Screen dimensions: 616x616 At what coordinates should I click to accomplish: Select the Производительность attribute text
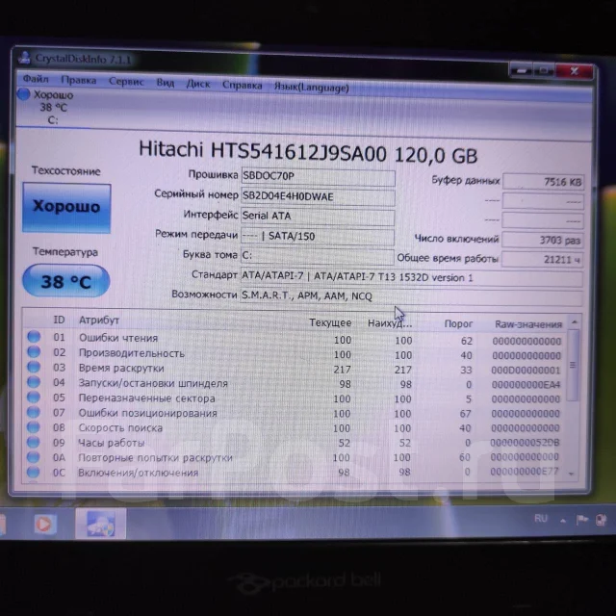(132, 353)
